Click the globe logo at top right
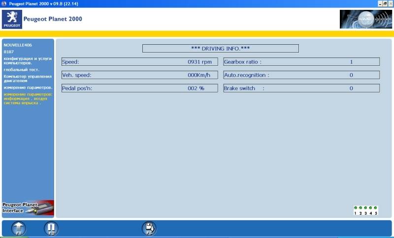Image resolution: width=394 pixels, height=238 pixels. [365, 19]
